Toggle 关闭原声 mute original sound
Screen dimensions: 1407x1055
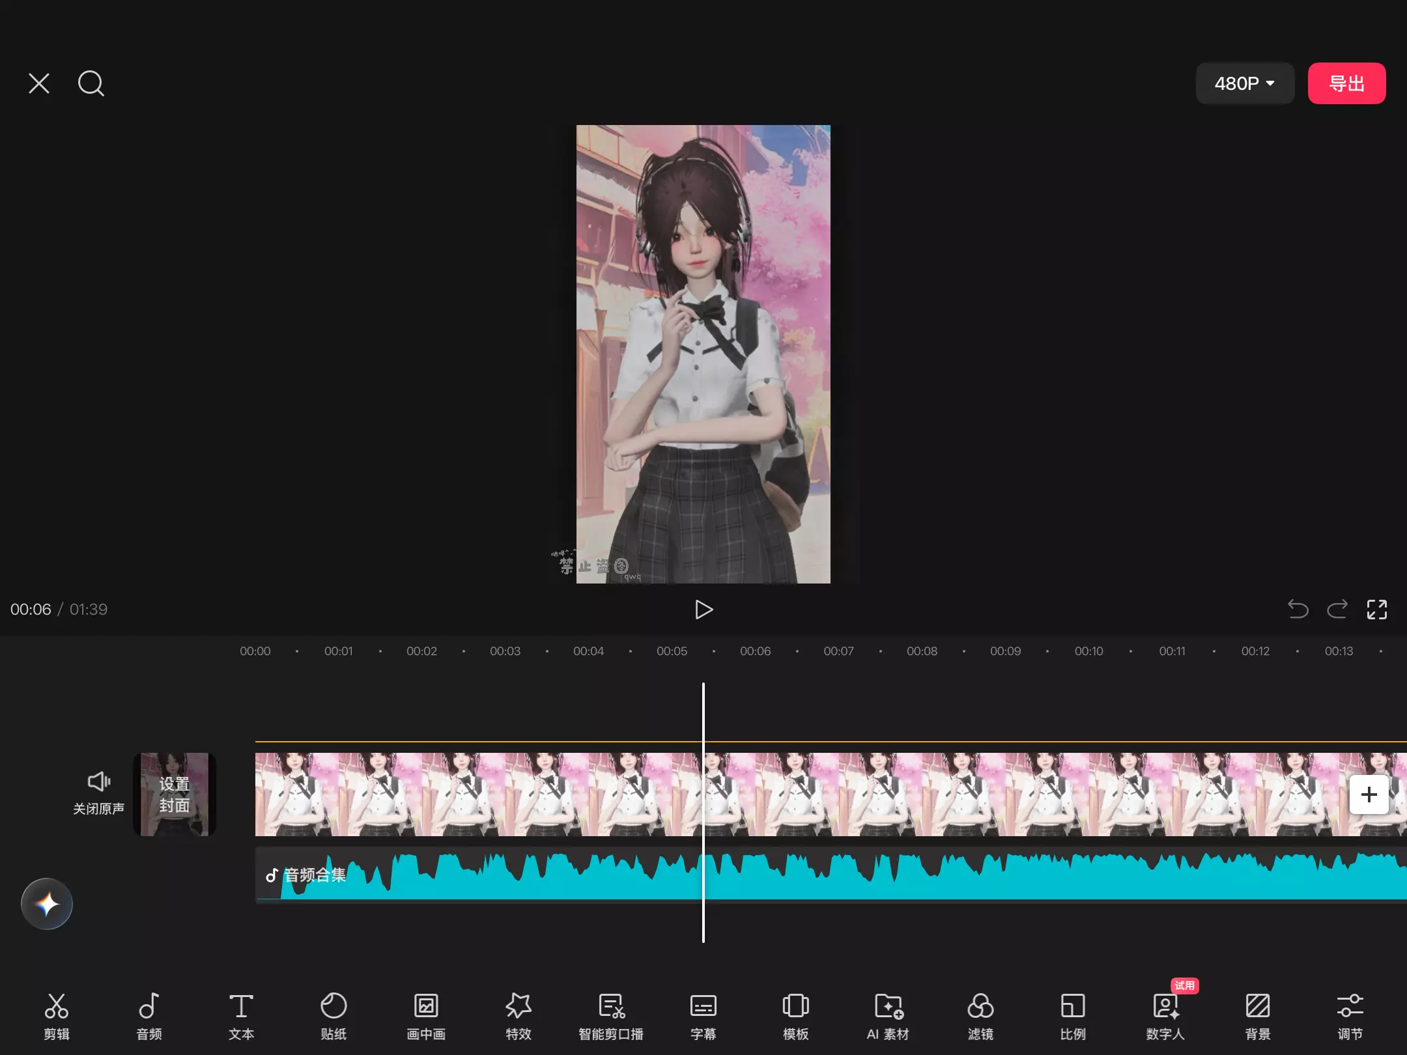(x=98, y=792)
